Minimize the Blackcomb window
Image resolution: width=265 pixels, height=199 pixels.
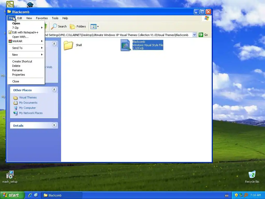[196, 12]
